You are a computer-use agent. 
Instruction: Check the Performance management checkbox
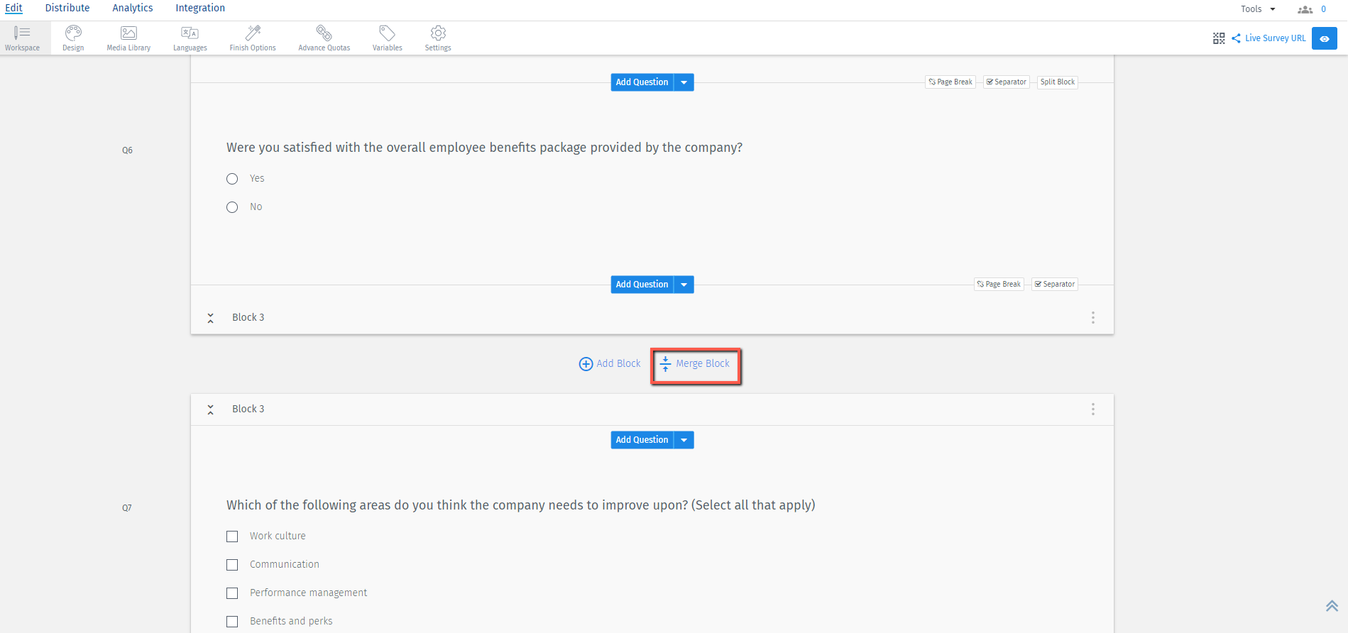(232, 593)
